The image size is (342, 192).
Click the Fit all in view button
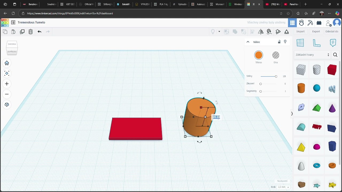tap(7, 73)
